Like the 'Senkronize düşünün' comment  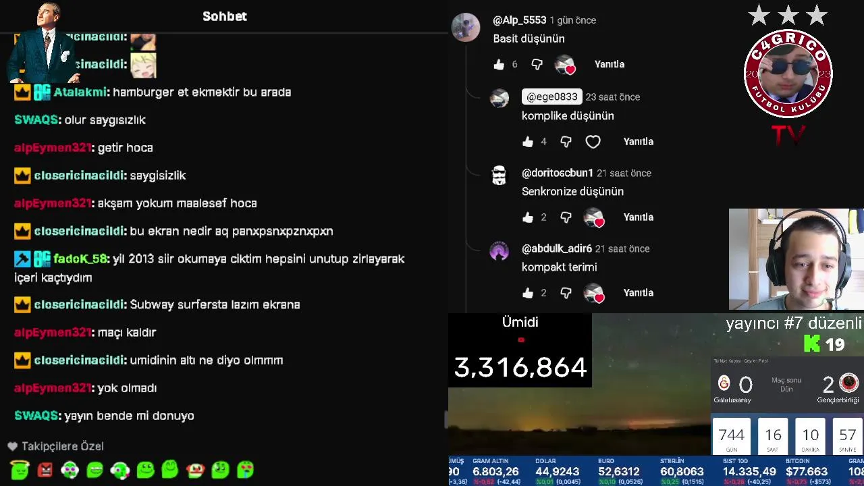click(528, 217)
